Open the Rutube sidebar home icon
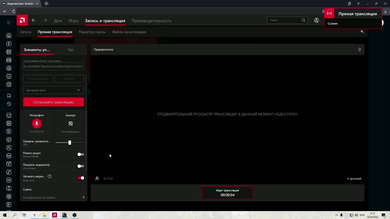This screenshot has height=219, width=390. [x=9, y=36]
